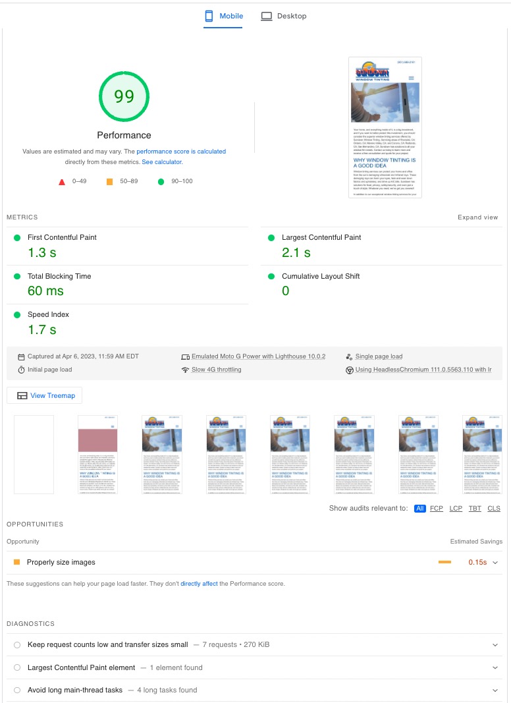Open the 'directly affect' link
511x703 pixels.
199,584
